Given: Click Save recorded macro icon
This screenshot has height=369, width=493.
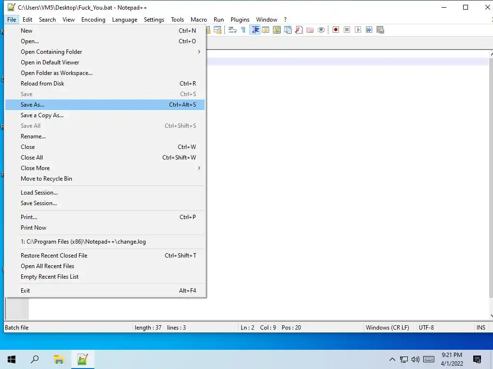Looking at the screenshot, I should 380,30.
